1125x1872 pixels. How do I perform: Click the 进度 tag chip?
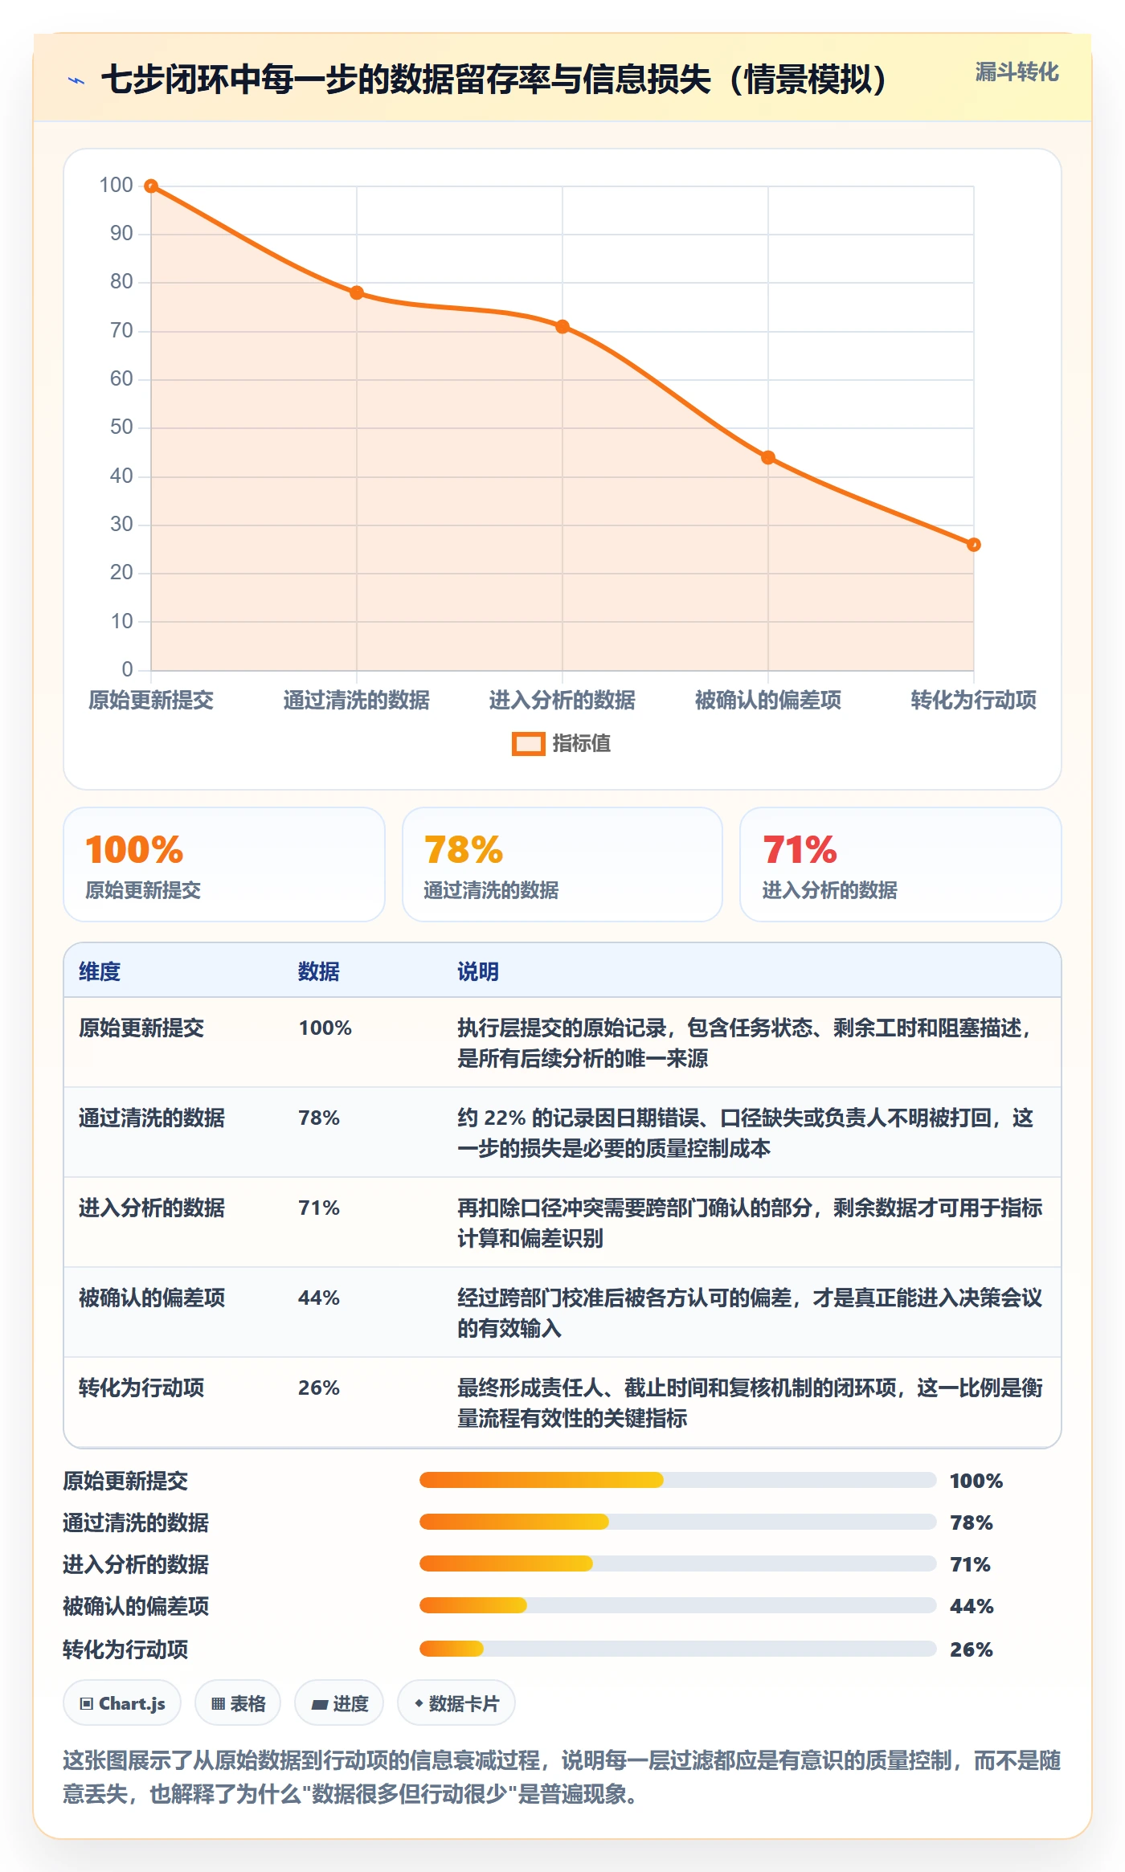pyautogui.click(x=339, y=1703)
